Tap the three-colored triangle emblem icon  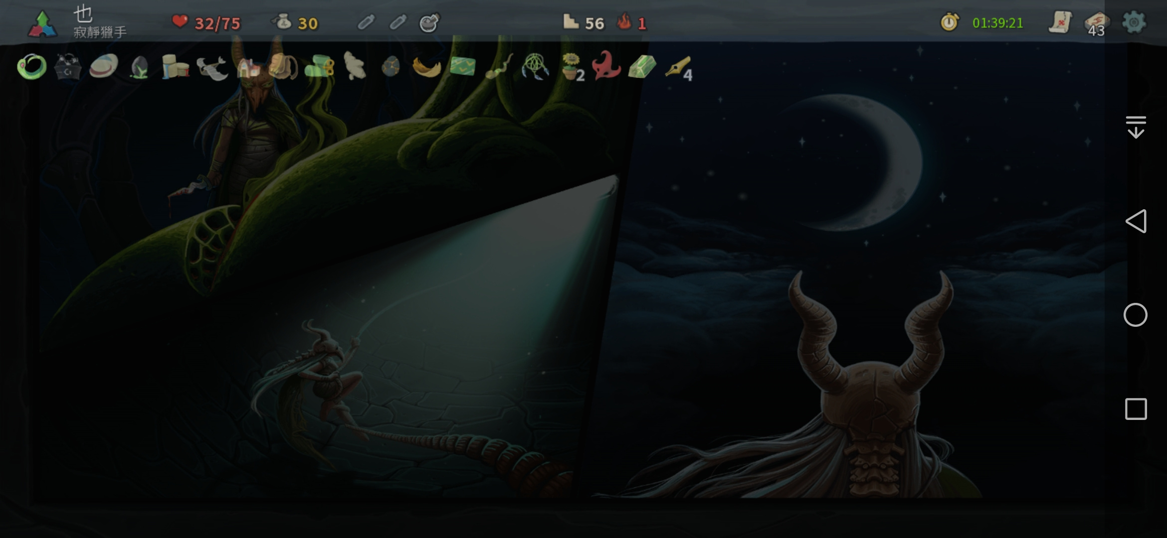click(42, 24)
